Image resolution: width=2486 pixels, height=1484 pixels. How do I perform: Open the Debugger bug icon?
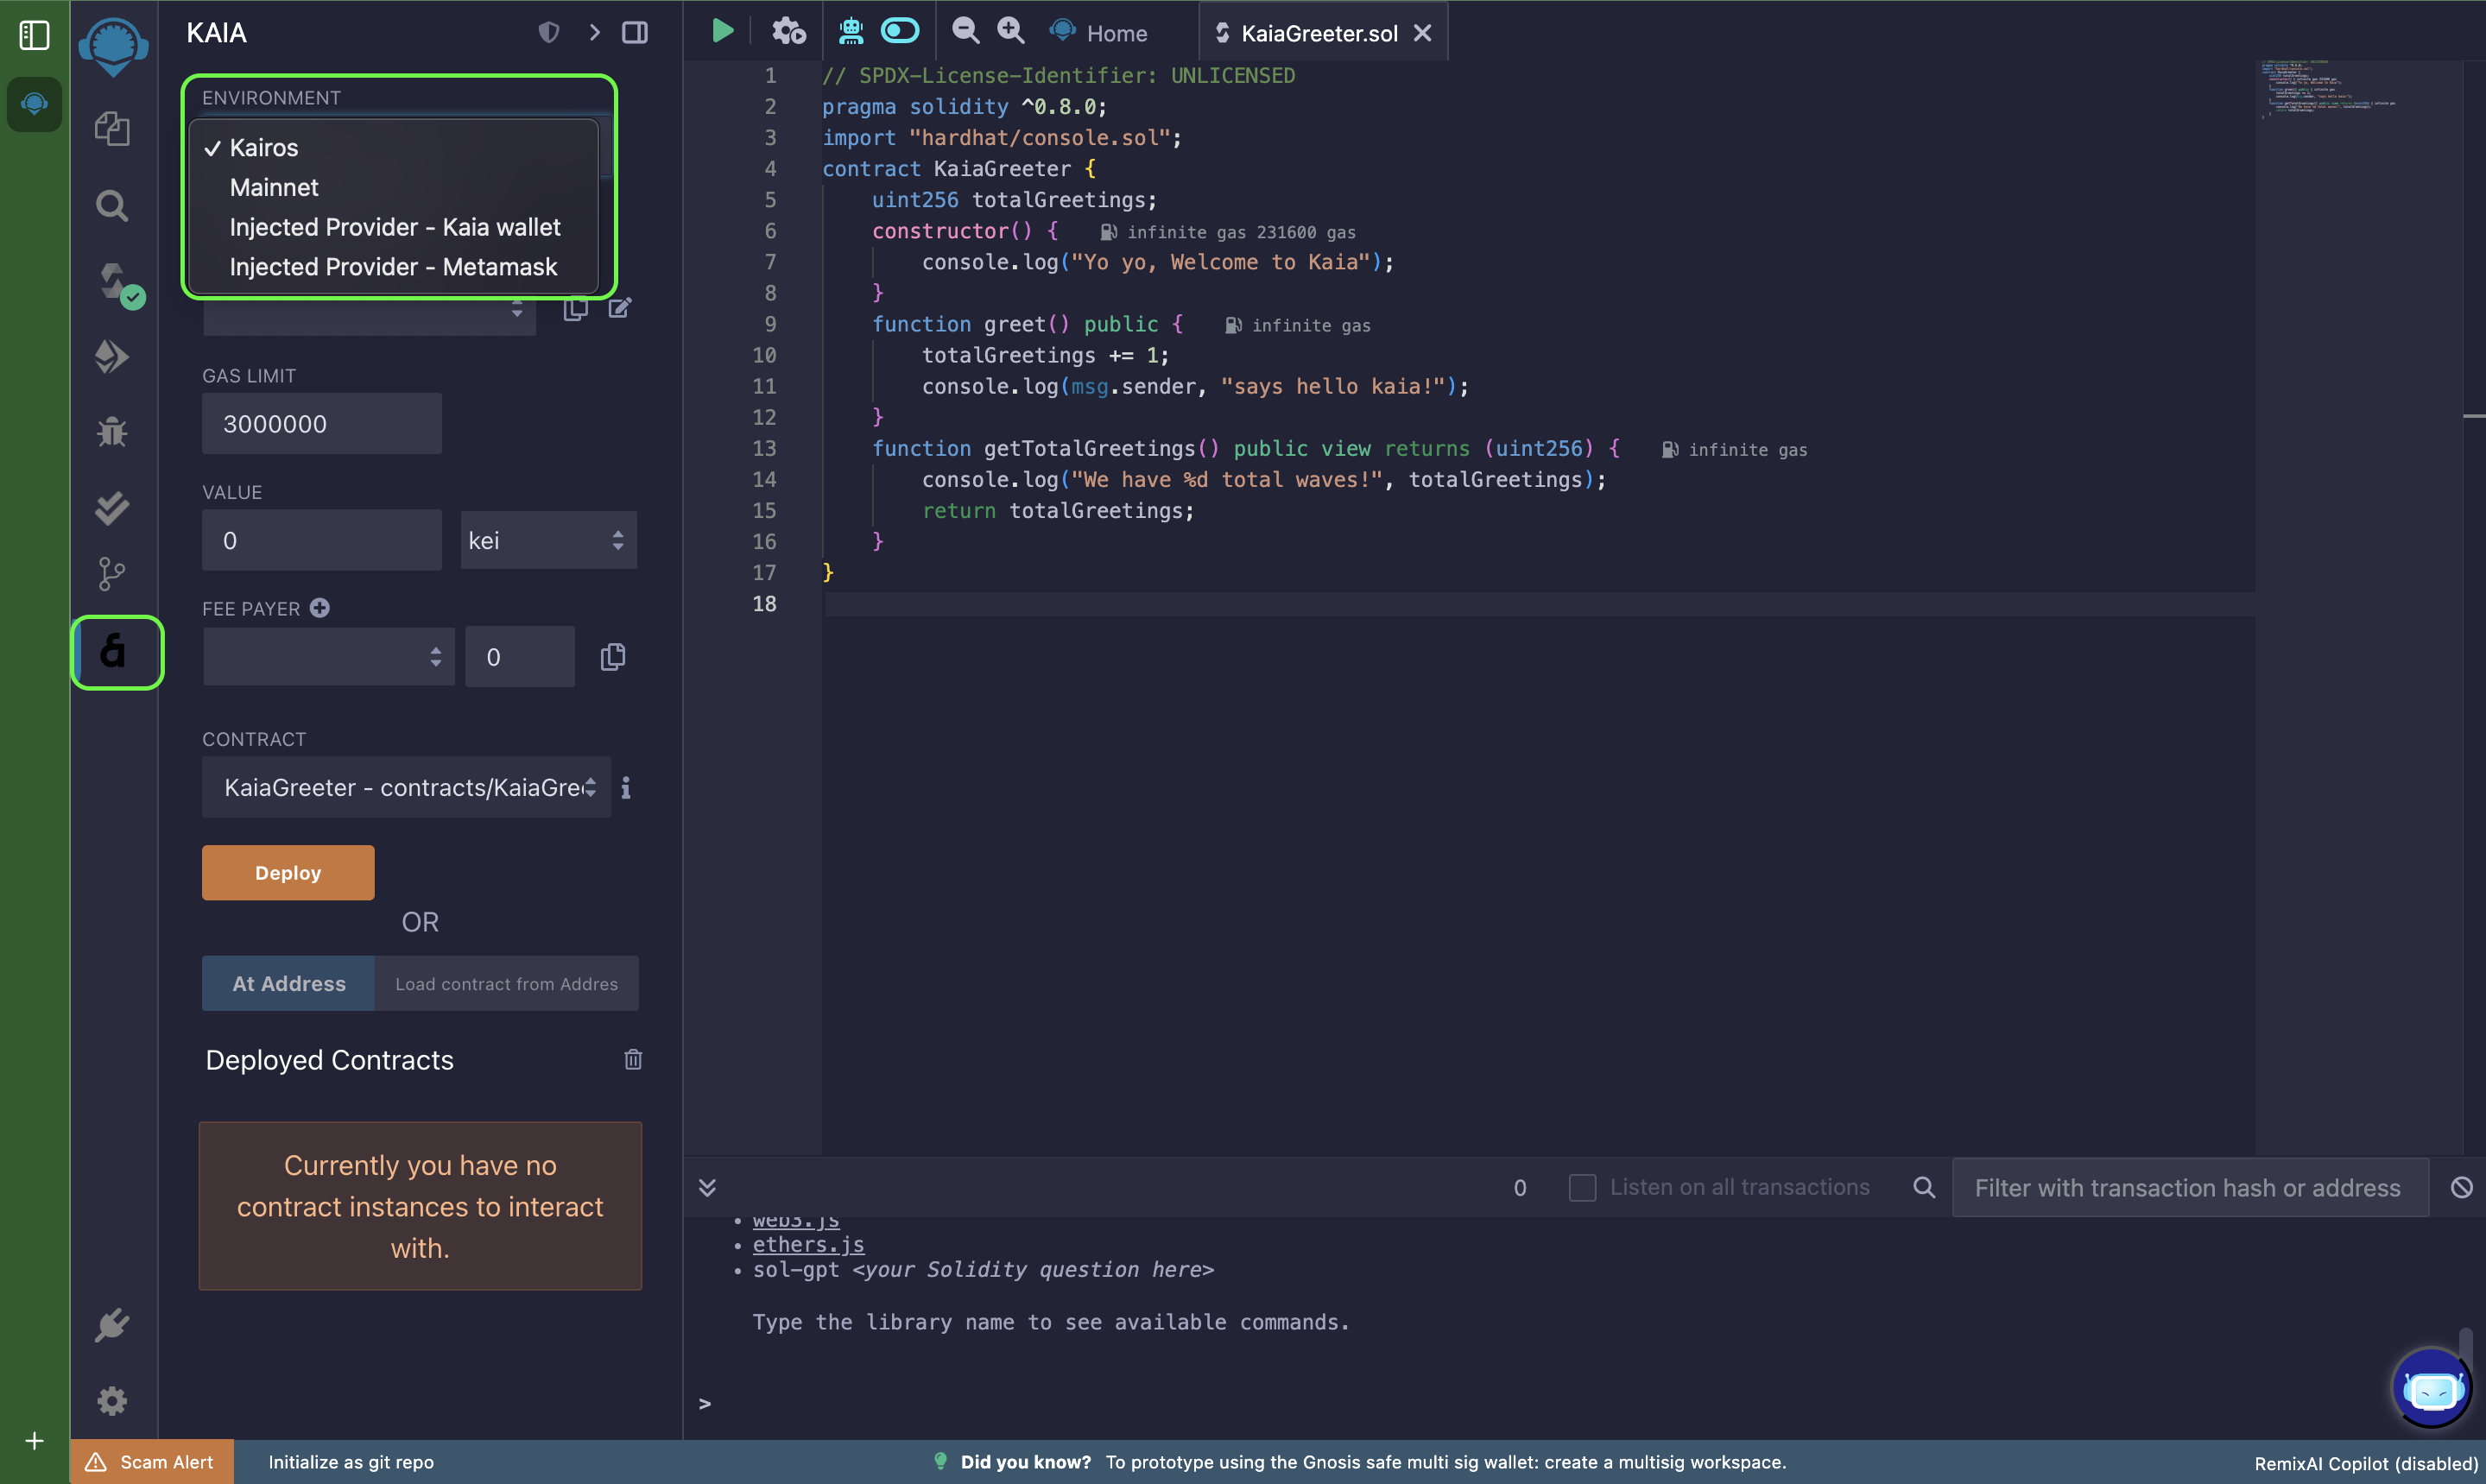pyautogui.click(x=112, y=432)
